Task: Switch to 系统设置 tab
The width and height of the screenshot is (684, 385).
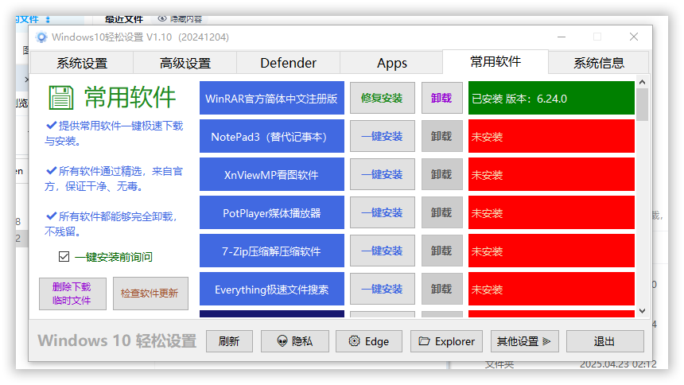Action: click(x=82, y=64)
